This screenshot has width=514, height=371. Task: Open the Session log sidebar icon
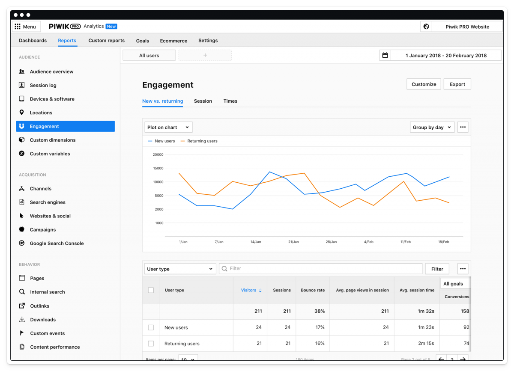coord(22,85)
